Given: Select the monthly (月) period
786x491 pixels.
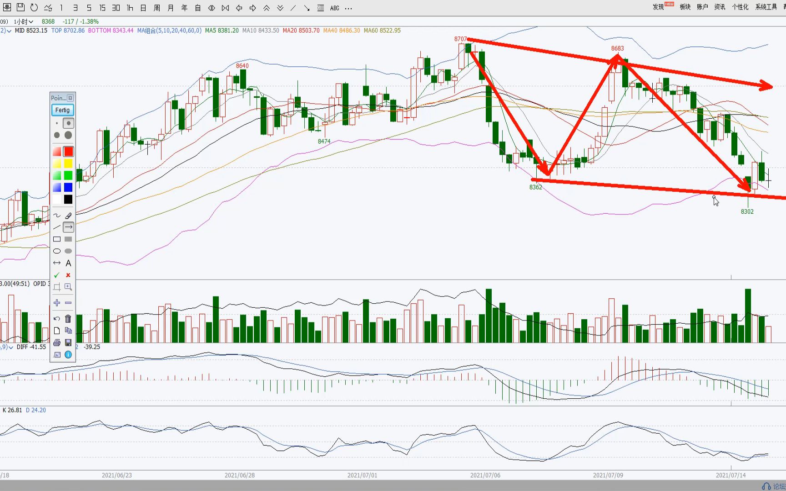Looking at the screenshot, I should point(171,8).
